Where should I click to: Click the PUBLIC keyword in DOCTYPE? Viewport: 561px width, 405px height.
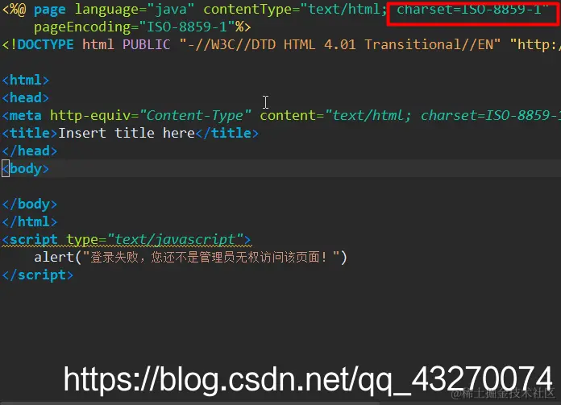click(147, 44)
